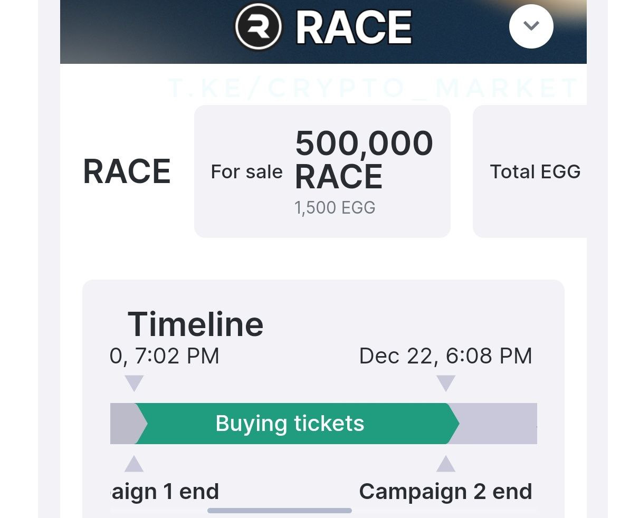
Task: Click the down marker under Dec 22, 6:08 PM
Action: pos(446,383)
